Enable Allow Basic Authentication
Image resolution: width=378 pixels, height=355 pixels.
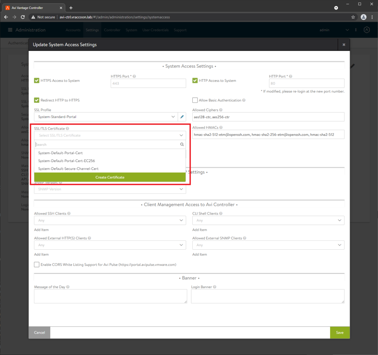195,100
